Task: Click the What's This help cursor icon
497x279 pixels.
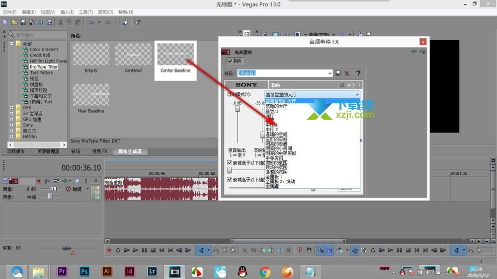Action: (x=138, y=22)
